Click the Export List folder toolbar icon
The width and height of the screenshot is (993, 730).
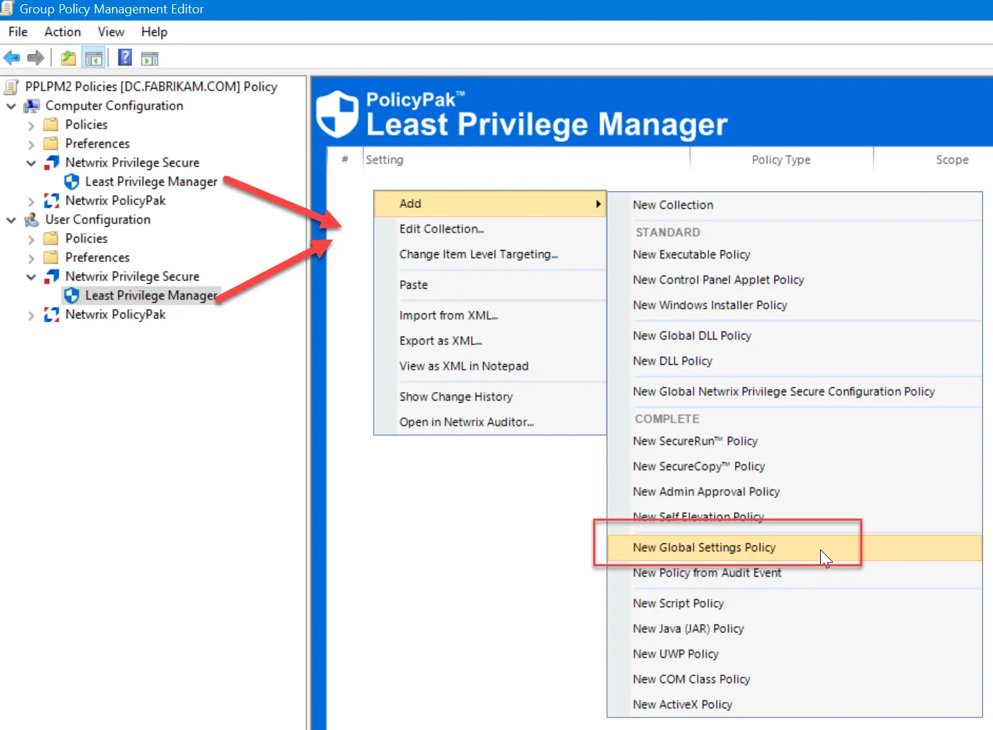67,57
